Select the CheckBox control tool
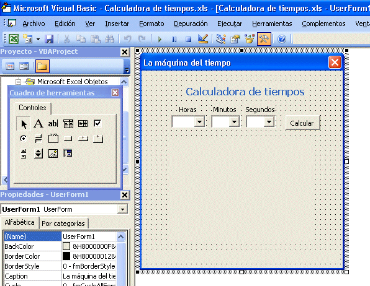The height and width of the screenshot is (286, 370). pyautogui.click(x=97, y=123)
